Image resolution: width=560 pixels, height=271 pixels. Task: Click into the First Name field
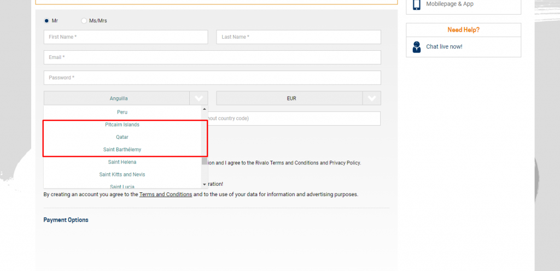126,37
